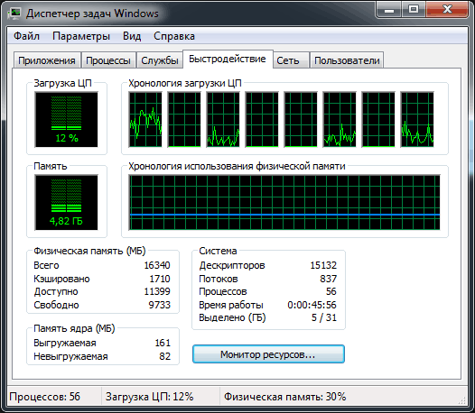Image resolution: width=475 pixels, height=413 pixels.
Task: Click the Дескрипторов value 15132
Action: [x=323, y=265]
